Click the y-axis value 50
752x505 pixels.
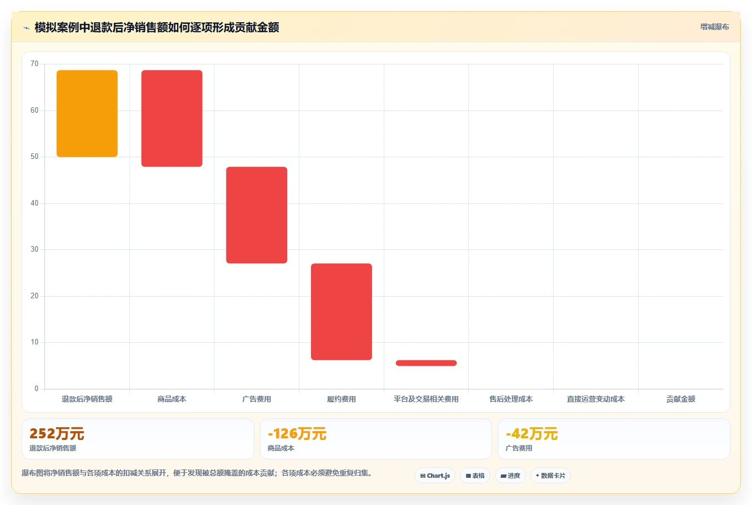34,157
